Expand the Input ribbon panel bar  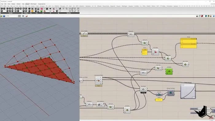37,13
